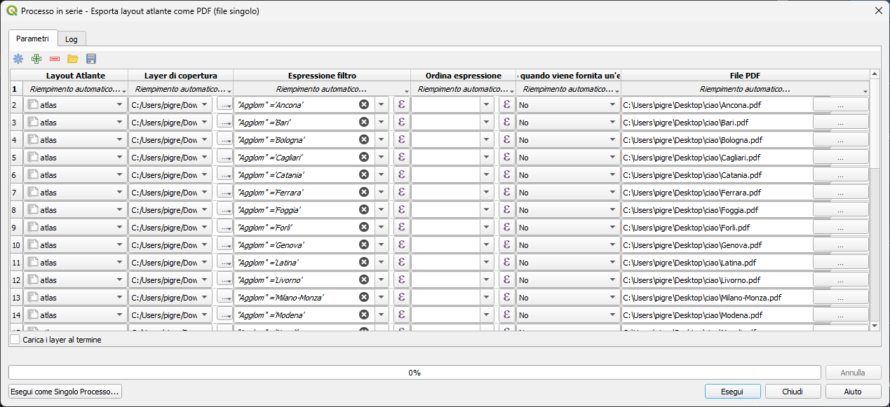Image resolution: width=890 pixels, height=407 pixels.
Task: Expand Layout Atlante dropdown in row 2
Action: [119, 104]
